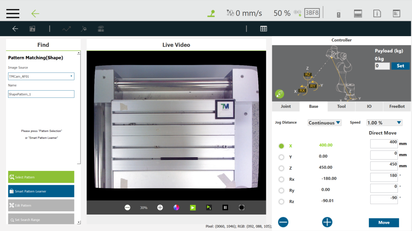Play the live video continuously
The image size is (412, 231).
pos(193,207)
